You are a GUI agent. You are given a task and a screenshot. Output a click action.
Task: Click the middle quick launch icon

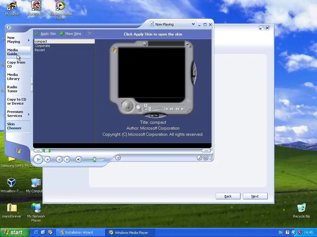point(43,232)
